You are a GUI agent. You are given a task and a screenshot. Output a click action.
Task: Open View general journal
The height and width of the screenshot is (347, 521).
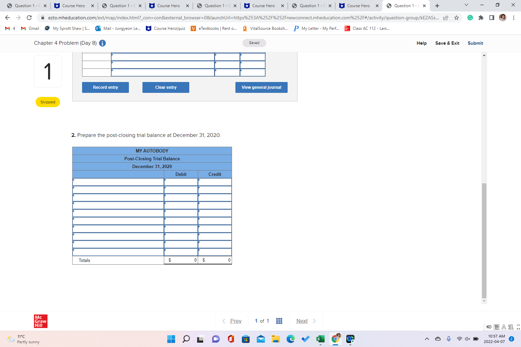coord(262,87)
